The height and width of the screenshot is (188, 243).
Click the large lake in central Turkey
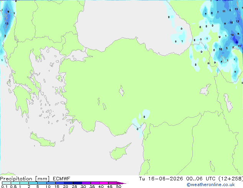(121, 91)
